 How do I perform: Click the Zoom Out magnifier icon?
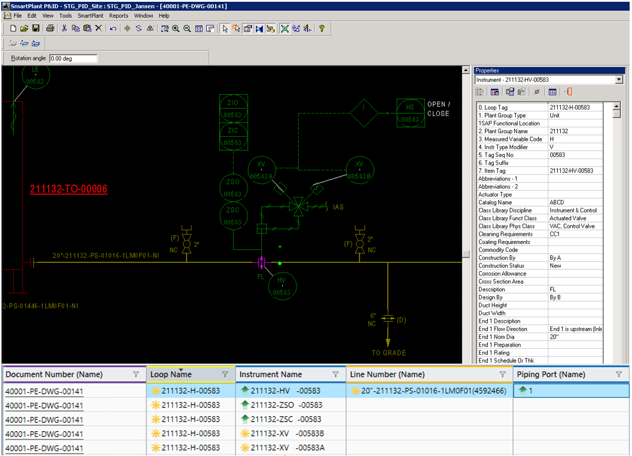(x=187, y=28)
